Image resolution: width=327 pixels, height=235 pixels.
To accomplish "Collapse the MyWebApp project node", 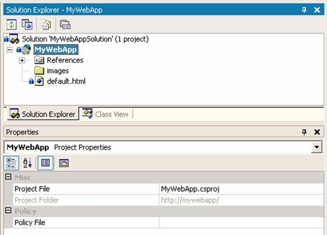I will 10,50.
